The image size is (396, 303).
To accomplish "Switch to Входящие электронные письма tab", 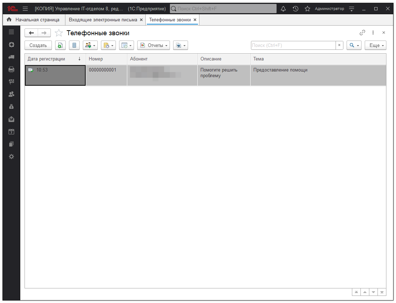I will pos(103,20).
